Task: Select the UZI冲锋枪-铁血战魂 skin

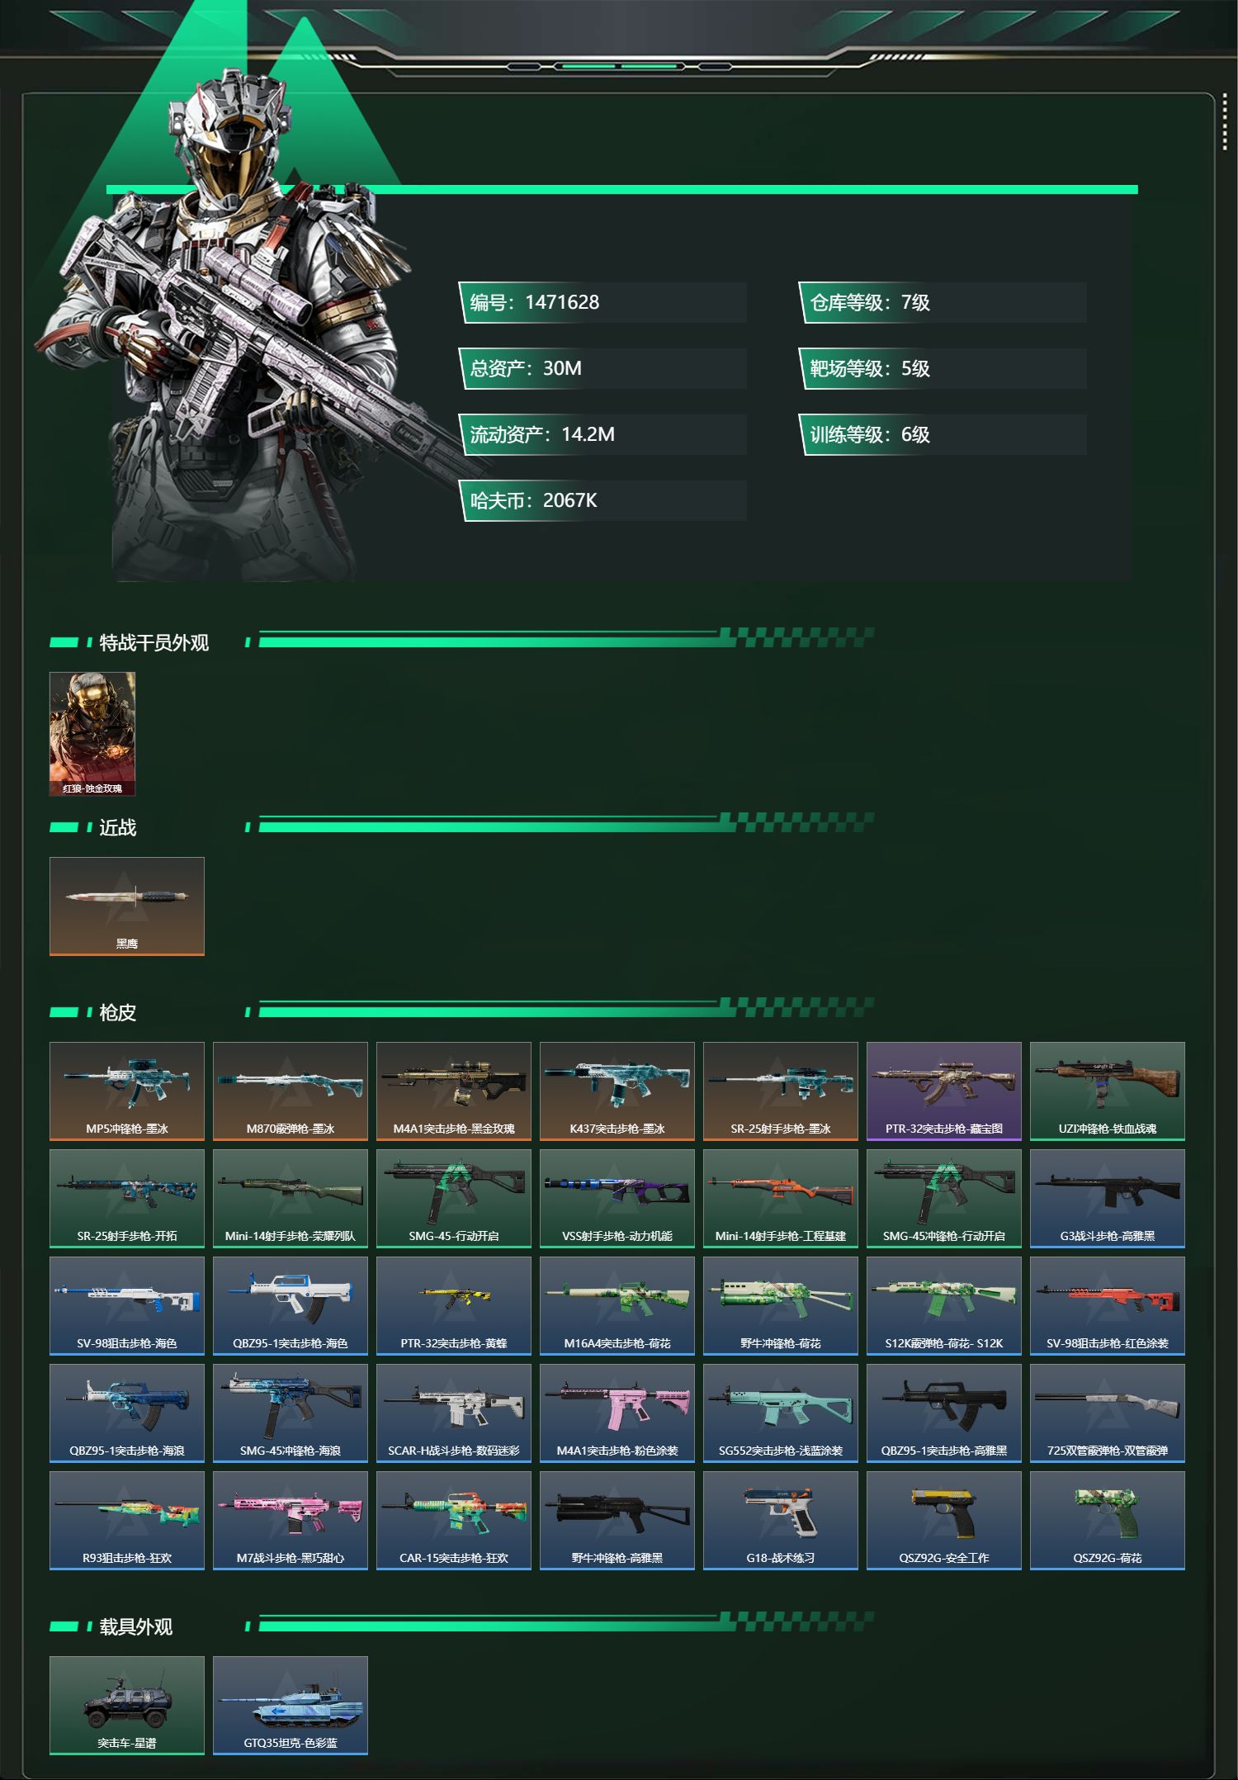Action: 1108,1091
